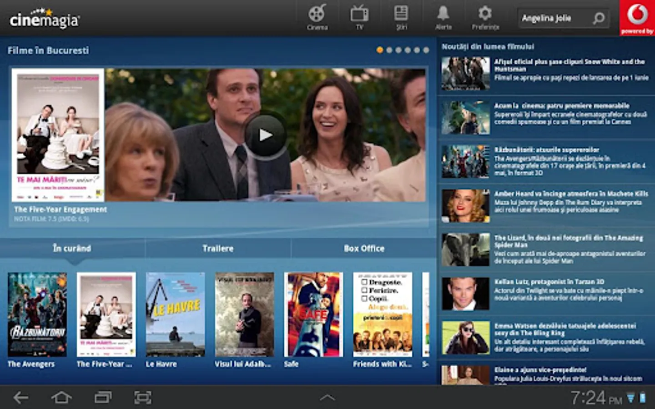Open the Snow White and the Huntsman news
Image resolution: width=655 pixels, height=409 pixels.
click(546, 73)
